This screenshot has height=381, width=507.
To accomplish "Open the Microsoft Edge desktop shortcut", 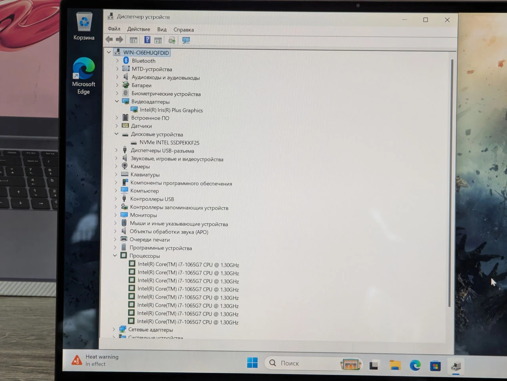I will [x=84, y=76].
